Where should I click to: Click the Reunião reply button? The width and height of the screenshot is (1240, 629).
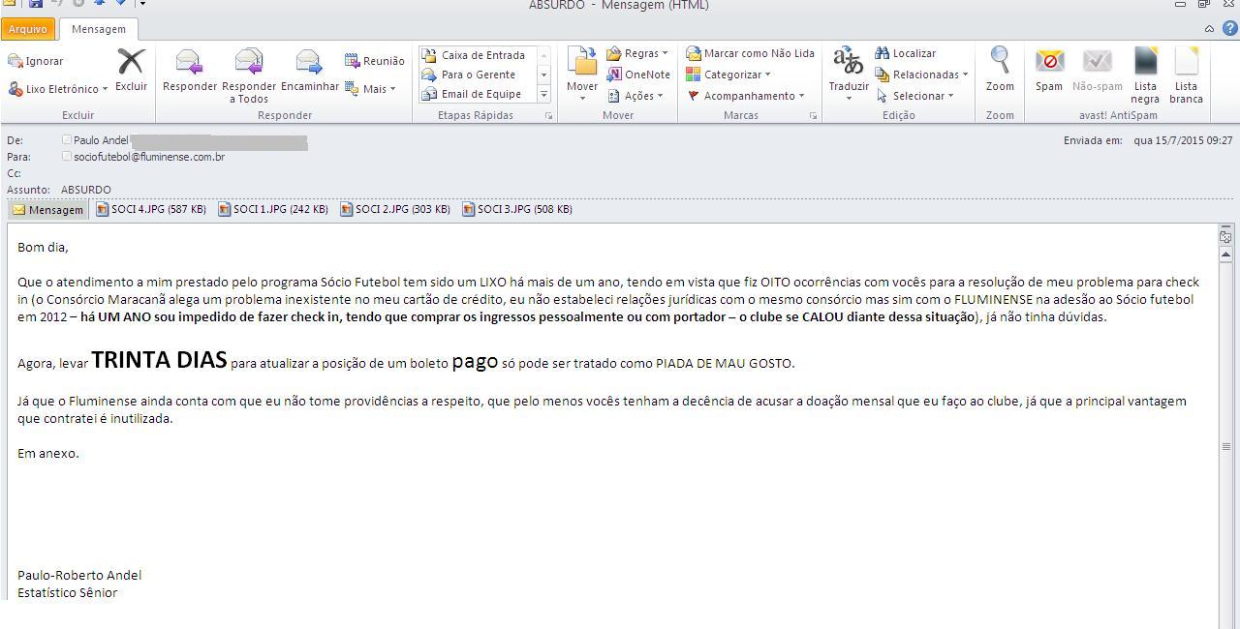pyautogui.click(x=374, y=61)
